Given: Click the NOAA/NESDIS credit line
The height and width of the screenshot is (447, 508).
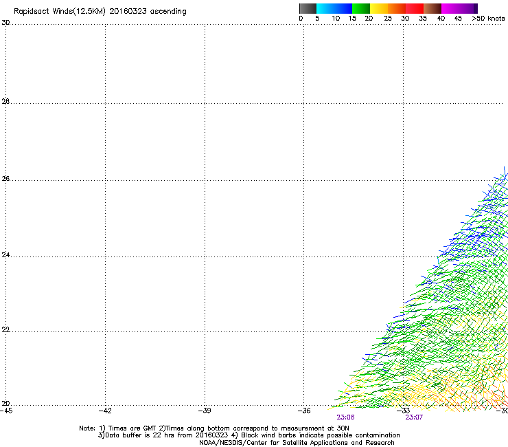Looking at the screenshot, I should pyautogui.click(x=297, y=443).
